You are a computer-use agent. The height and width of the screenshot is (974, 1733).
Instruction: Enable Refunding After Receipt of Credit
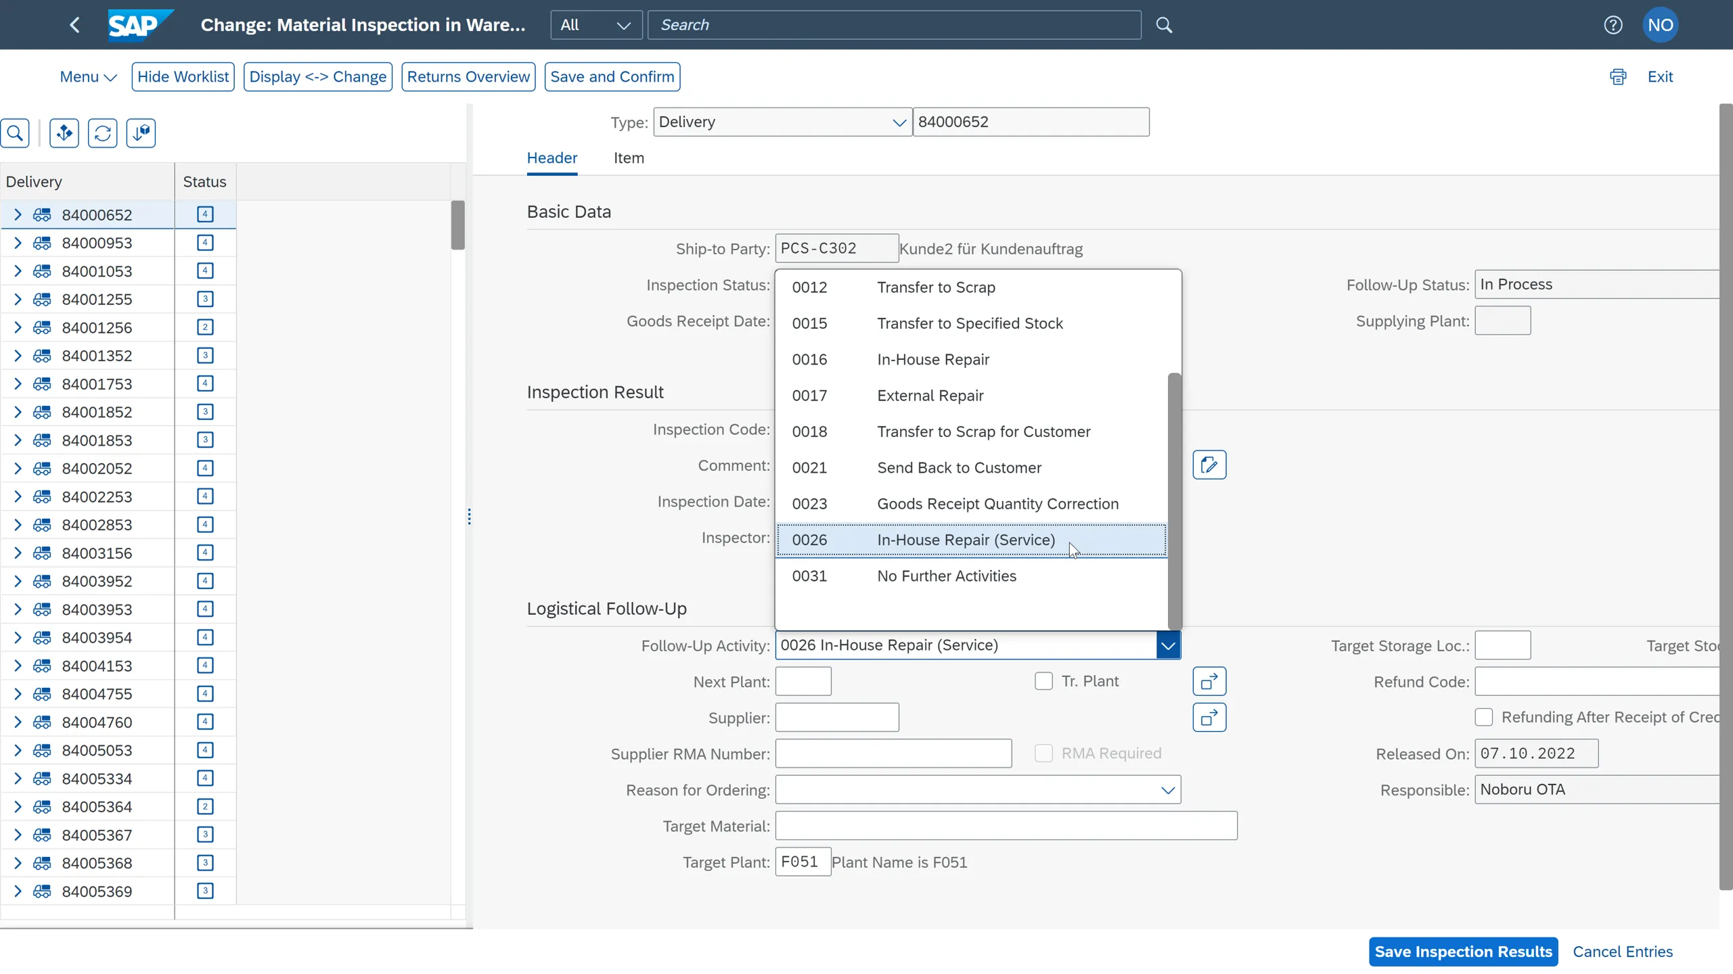1483,717
